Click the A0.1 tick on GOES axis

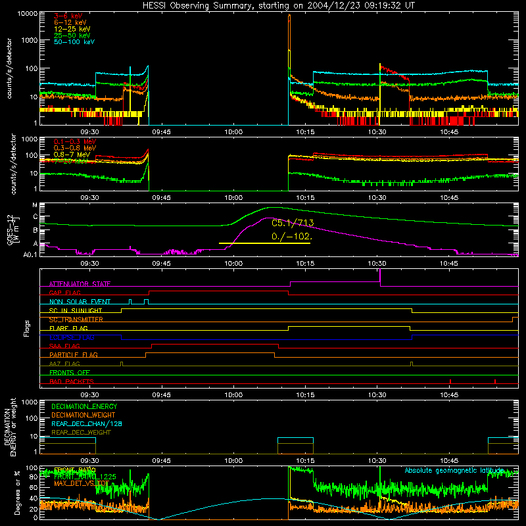(x=30, y=255)
